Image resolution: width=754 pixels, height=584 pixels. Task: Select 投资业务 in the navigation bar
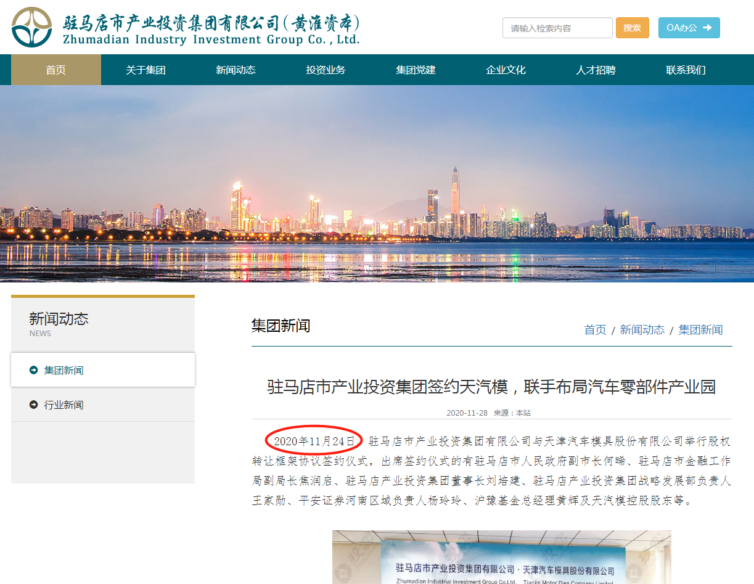click(x=326, y=70)
